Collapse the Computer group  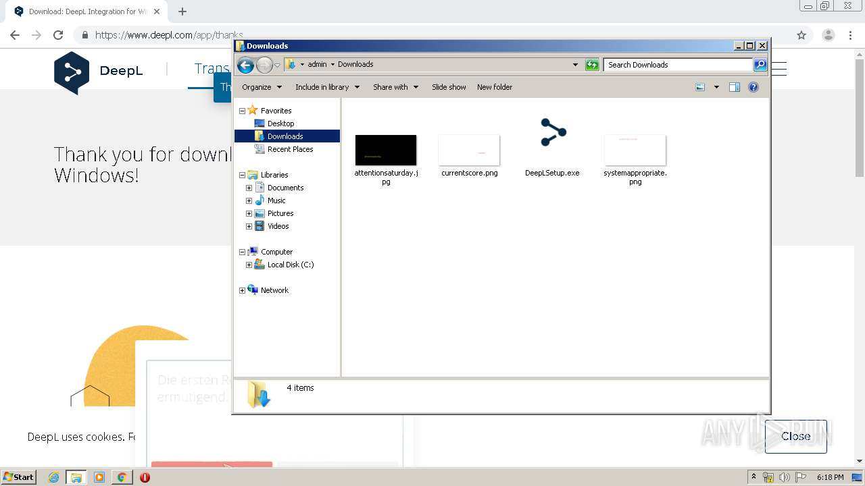tap(242, 252)
